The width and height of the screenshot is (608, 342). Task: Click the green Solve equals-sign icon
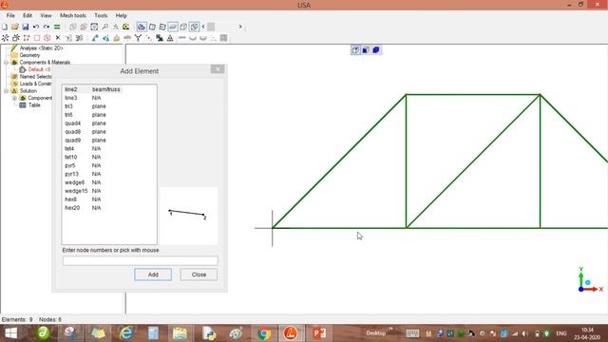click(x=57, y=27)
